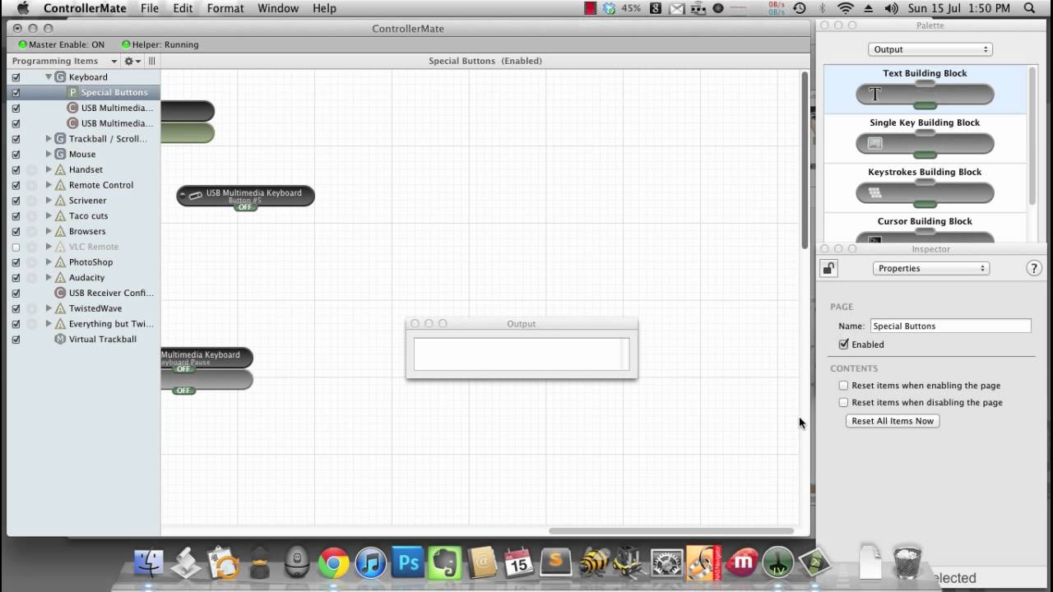Open the ControllerMate application menu

pyautogui.click(x=84, y=8)
